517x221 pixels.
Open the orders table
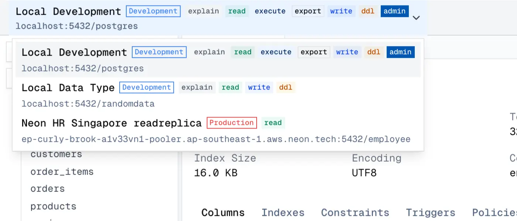coord(47,189)
